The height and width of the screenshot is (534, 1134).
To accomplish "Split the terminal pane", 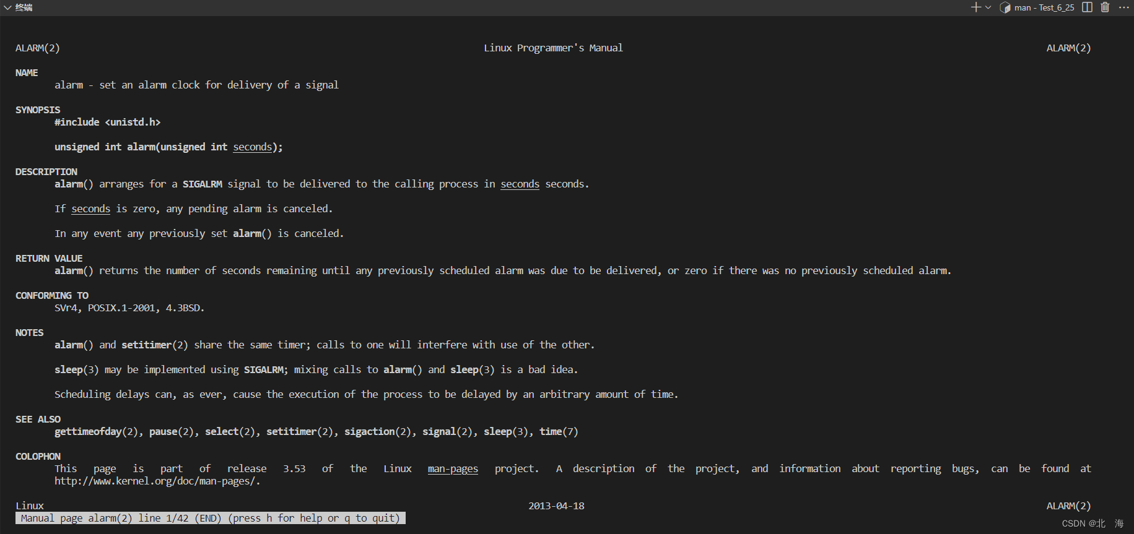I will [x=1087, y=7].
